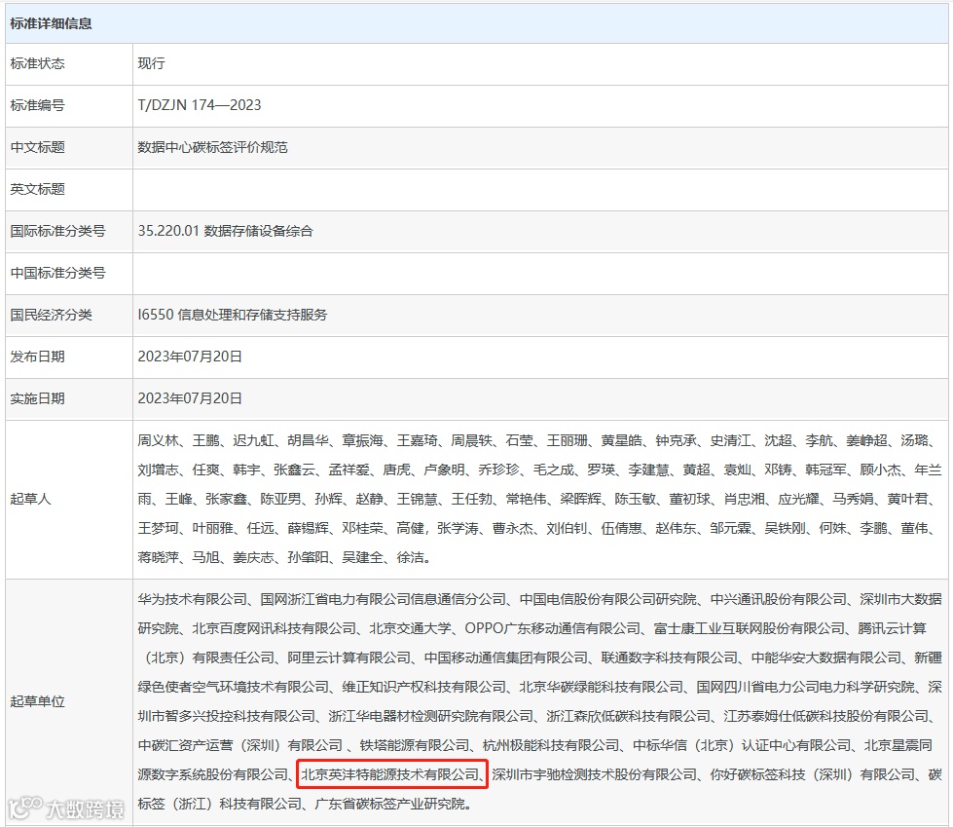Click drafter name 徐洁

(410, 557)
